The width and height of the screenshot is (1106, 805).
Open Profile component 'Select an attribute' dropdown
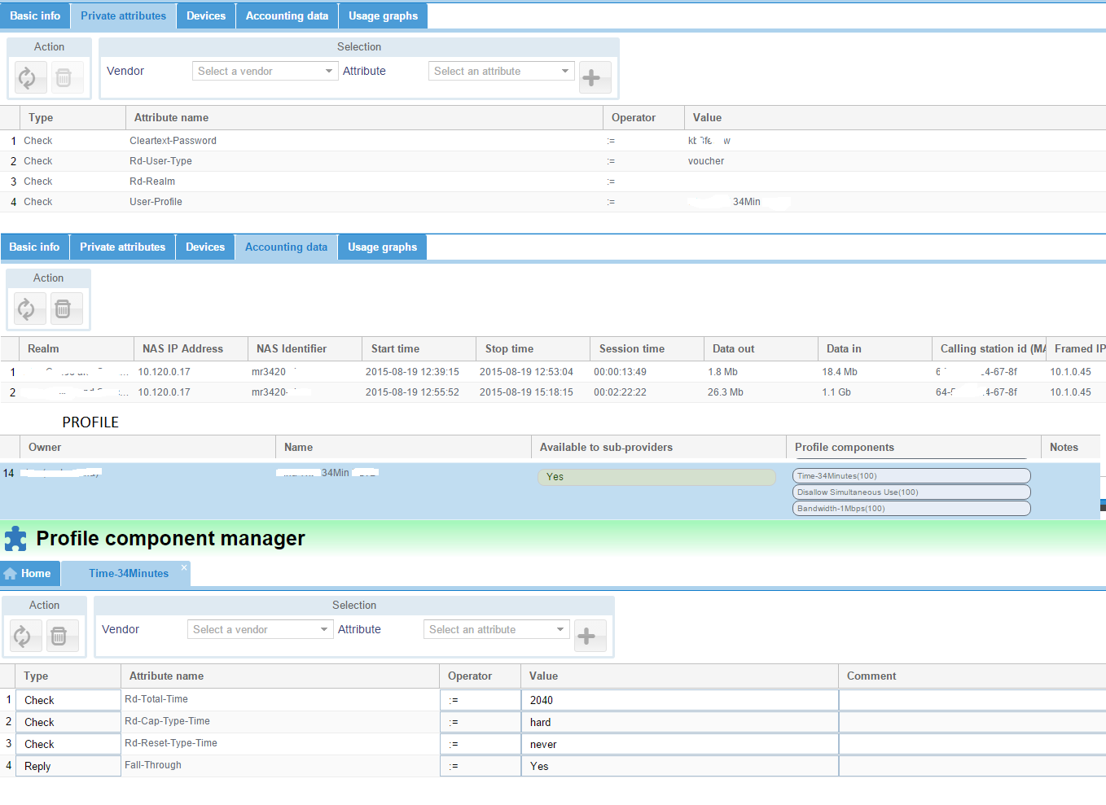click(497, 630)
